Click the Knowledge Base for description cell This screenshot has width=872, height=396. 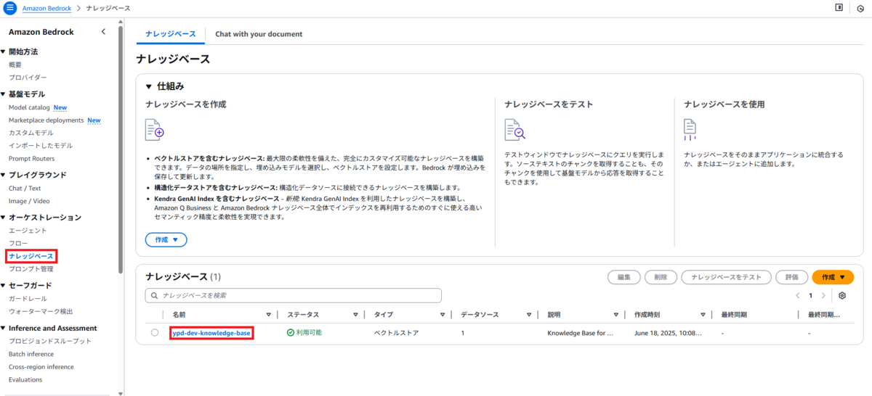point(580,333)
